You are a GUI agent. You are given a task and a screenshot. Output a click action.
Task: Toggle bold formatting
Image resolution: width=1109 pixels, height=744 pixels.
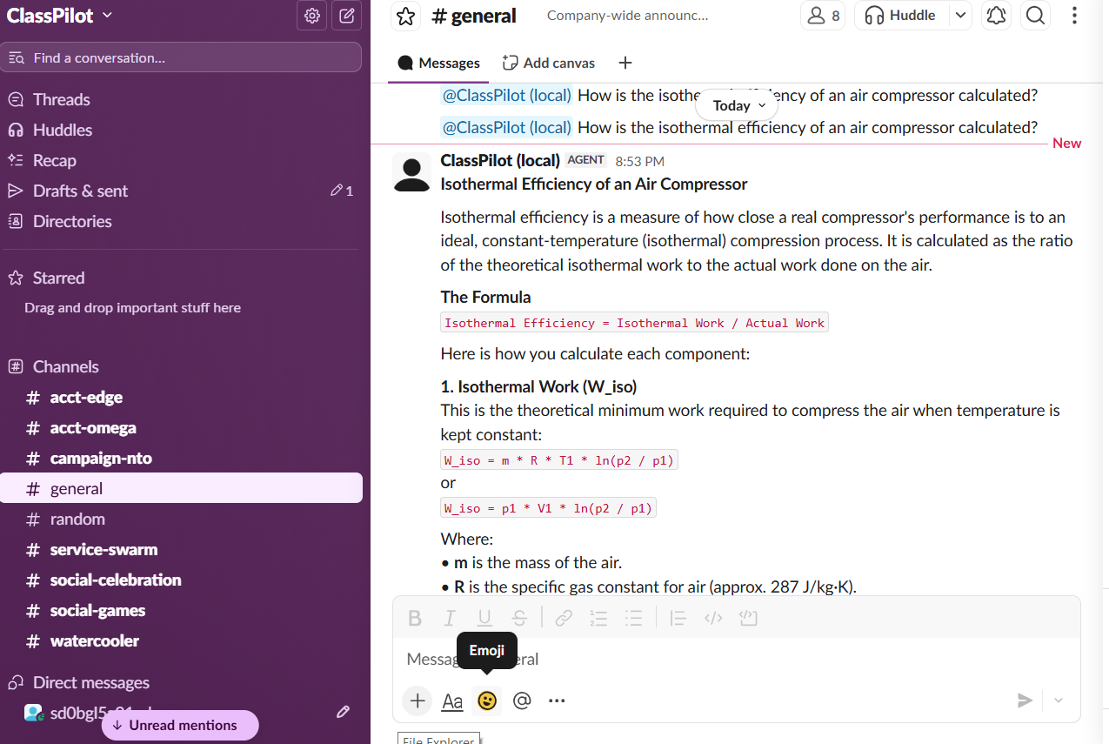click(415, 618)
